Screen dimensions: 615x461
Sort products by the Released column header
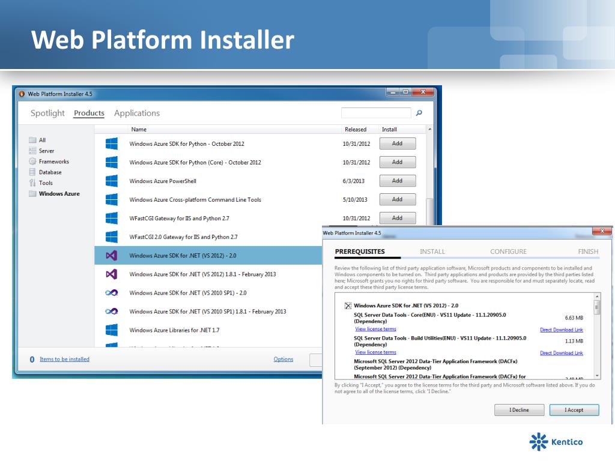click(x=356, y=130)
